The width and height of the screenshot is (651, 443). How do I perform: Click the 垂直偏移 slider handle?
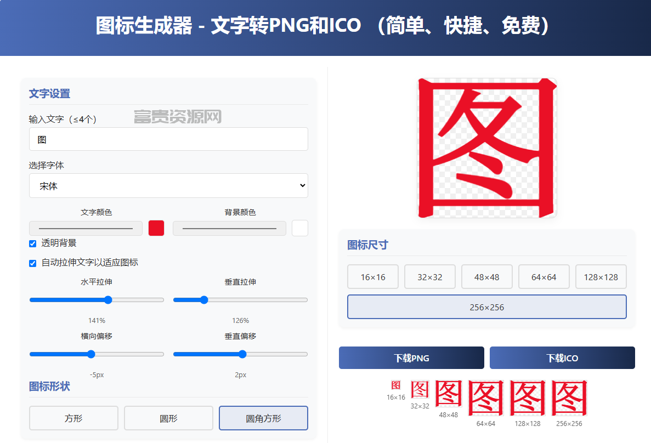pos(242,354)
